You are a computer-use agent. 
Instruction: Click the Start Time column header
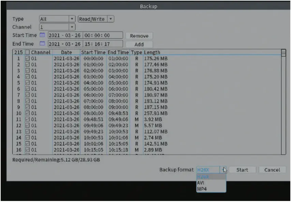[x=93, y=52]
